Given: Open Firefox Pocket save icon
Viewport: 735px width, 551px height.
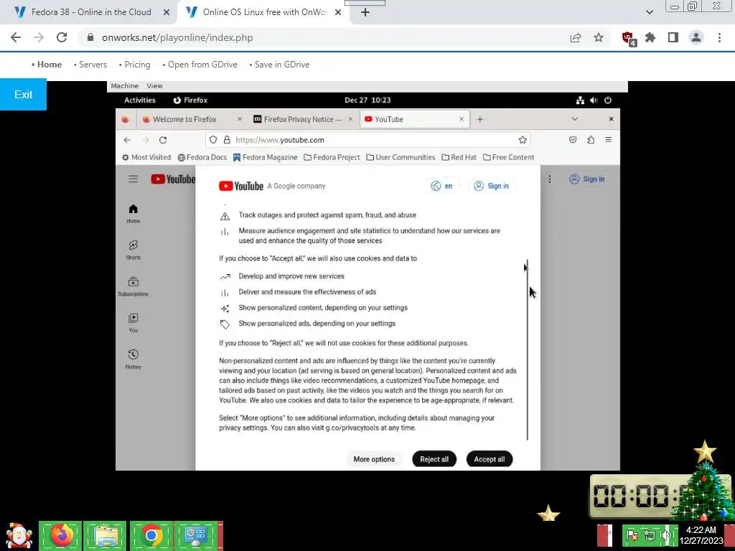Looking at the screenshot, I should (x=573, y=140).
